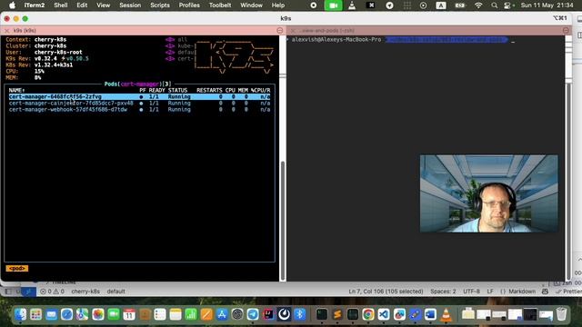The width and height of the screenshot is (582, 327).
Task: Click the RESTARTS column header
Action: [209, 90]
